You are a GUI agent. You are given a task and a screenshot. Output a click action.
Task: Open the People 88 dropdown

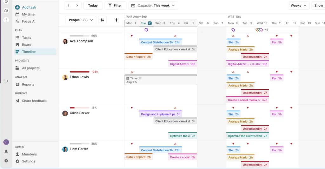tap(80, 20)
